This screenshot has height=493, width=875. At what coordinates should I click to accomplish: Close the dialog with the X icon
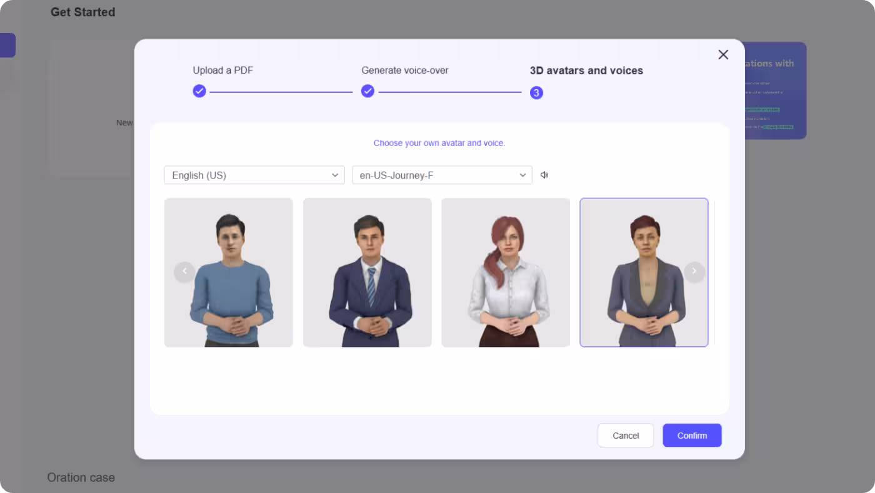click(x=723, y=54)
